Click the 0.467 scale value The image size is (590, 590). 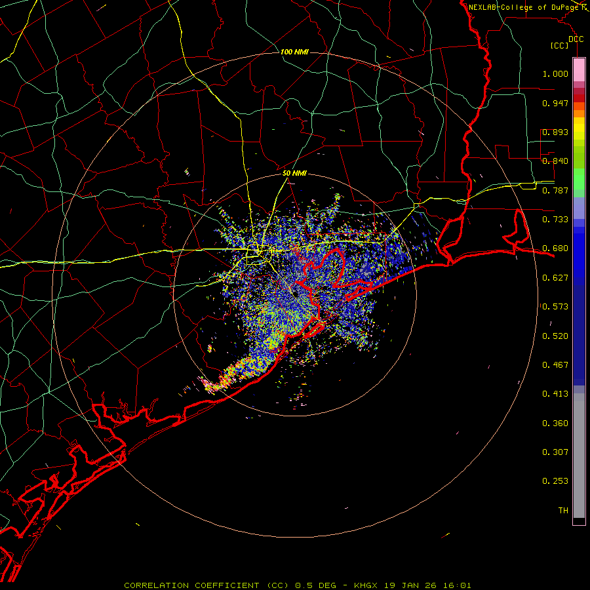click(555, 365)
